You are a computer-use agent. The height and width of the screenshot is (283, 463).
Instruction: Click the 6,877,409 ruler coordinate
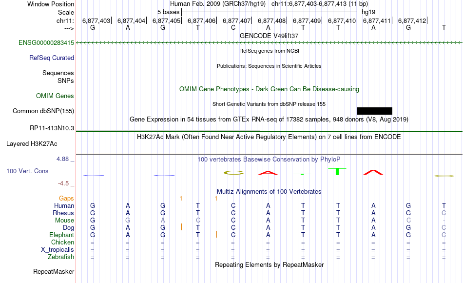[x=307, y=20]
